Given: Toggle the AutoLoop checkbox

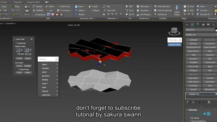Looking at the screenshot, I should pos(17,43).
